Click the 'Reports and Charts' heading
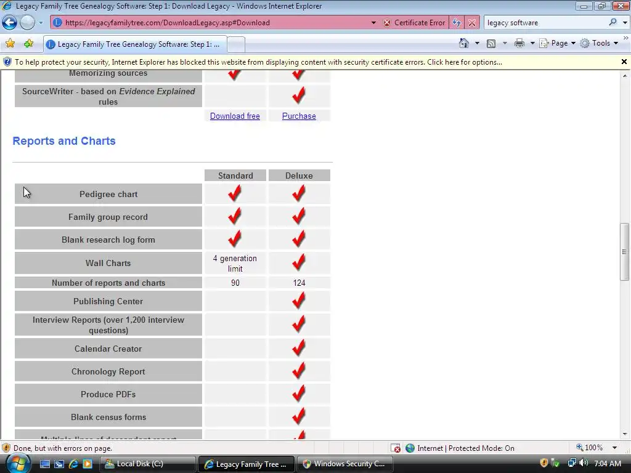Viewport: 631px width, 473px height. [x=64, y=141]
